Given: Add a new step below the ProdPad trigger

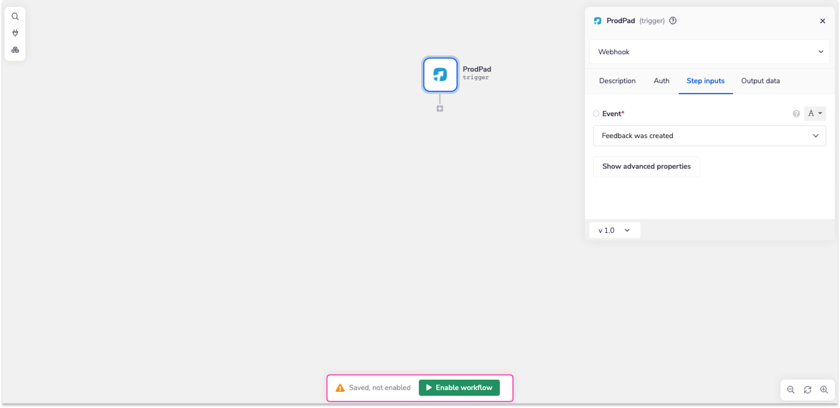Looking at the screenshot, I should pyautogui.click(x=439, y=108).
